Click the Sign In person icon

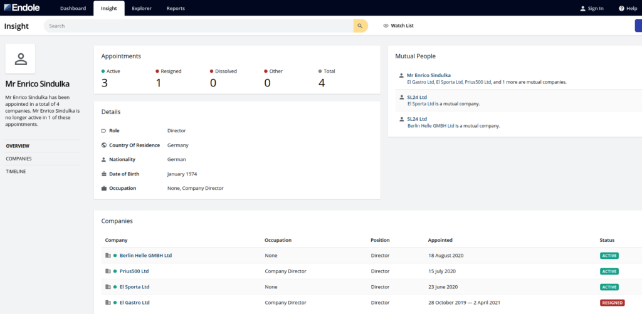pyautogui.click(x=583, y=8)
